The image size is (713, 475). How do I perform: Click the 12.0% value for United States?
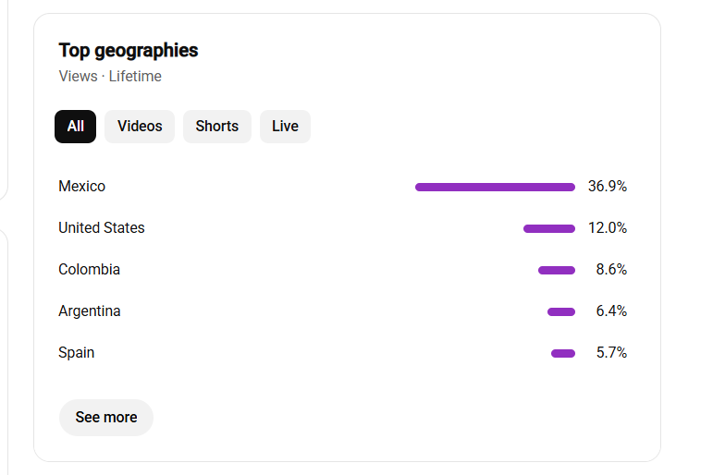(x=608, y=227)
